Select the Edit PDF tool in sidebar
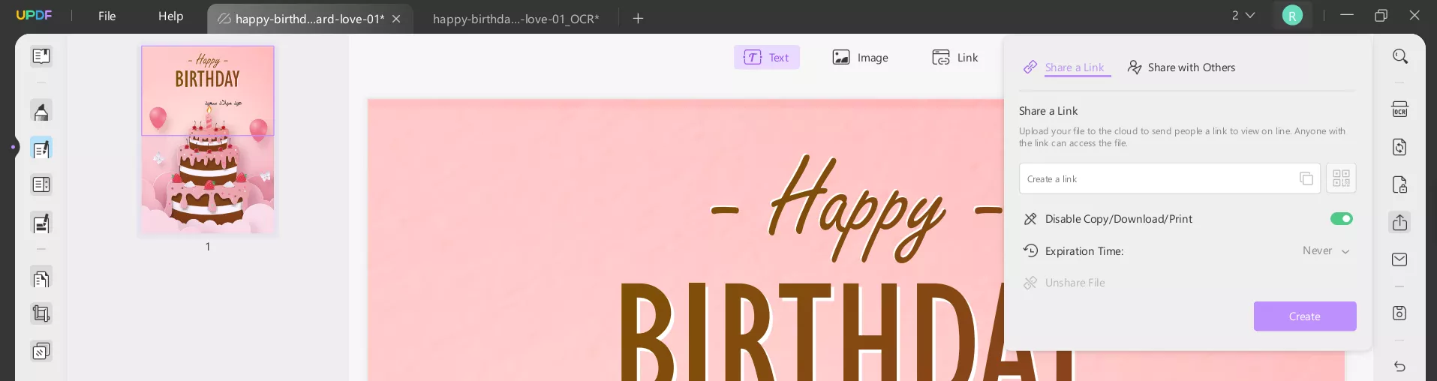Viewport: 1437px width, 381px height. tap(41, 148)
